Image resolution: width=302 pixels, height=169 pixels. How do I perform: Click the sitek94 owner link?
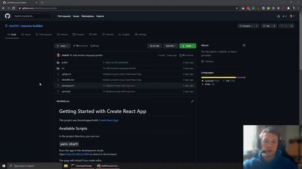pos(14,26)
